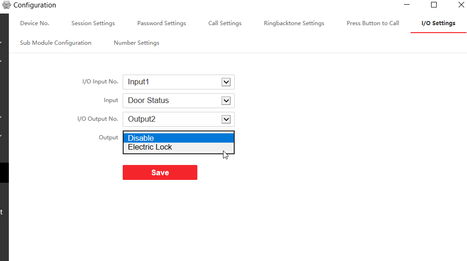This screenshot has width=467, height=261.
Task: Maximize the Configuration window
Action: coord(434,5)
